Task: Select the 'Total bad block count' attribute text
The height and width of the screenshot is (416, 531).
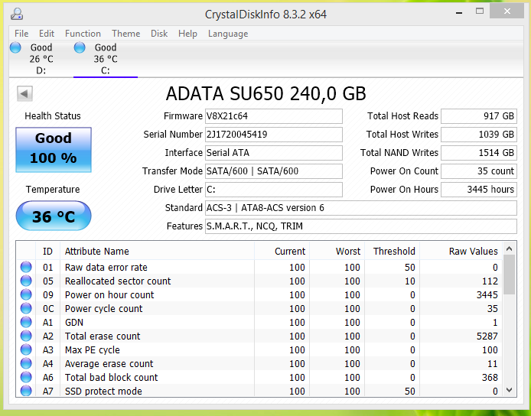Action: click(x=111, y=378)
